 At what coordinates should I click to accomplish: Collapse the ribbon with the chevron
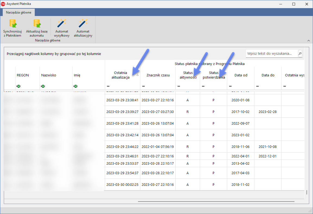point(308,41)
